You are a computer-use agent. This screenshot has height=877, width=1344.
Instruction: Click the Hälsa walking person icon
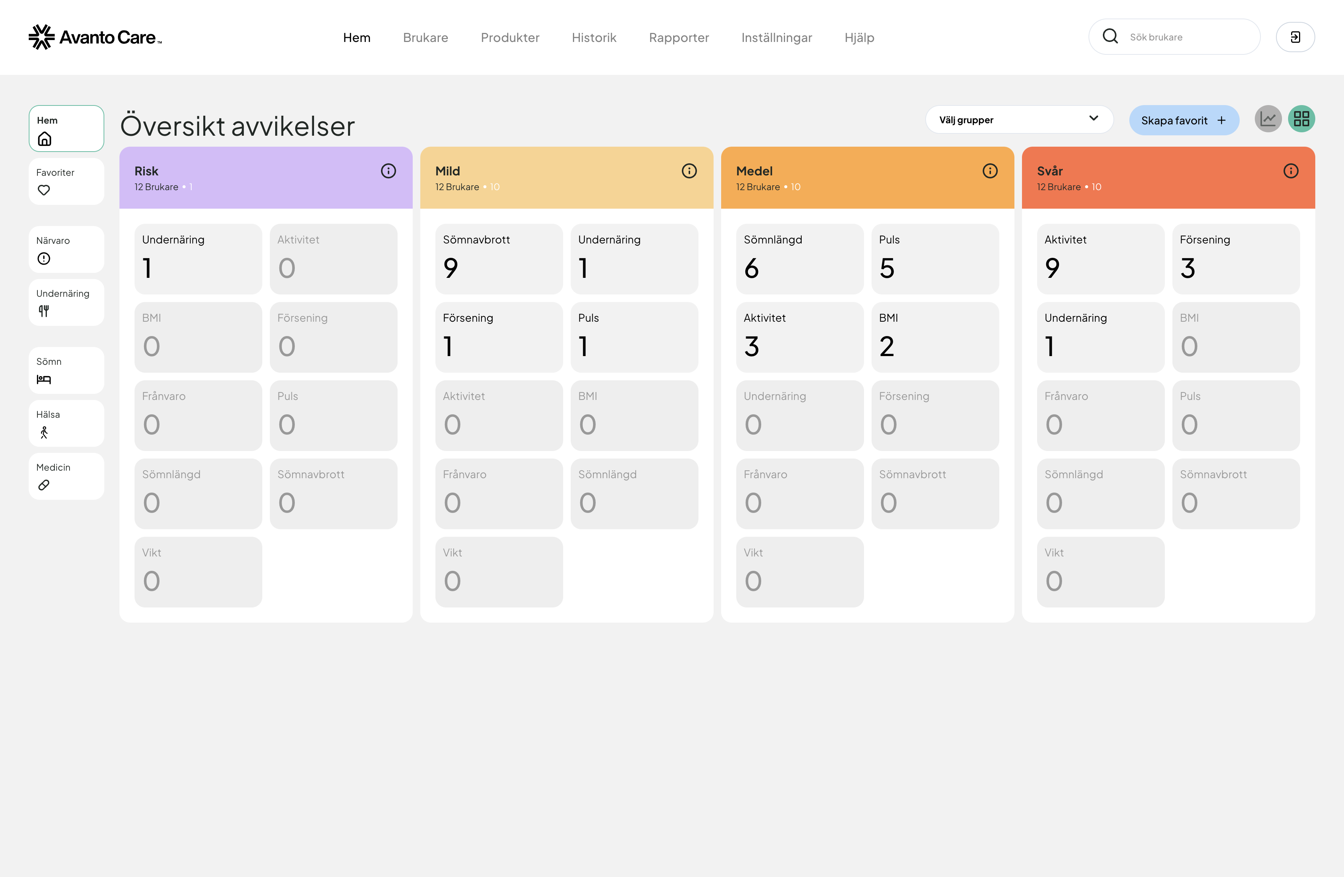[x=43, y=432]
